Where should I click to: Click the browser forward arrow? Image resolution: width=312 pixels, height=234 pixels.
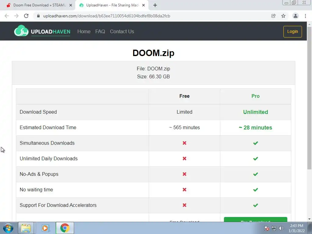click(16, 16)
